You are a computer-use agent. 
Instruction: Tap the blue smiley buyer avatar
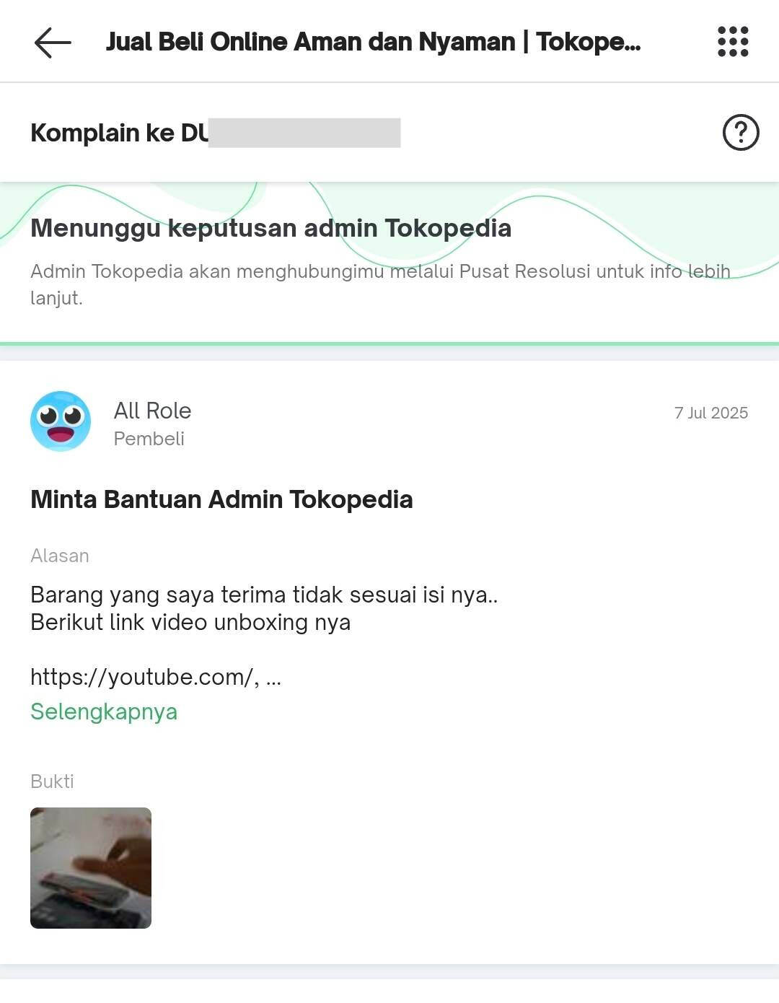point(61,421)
